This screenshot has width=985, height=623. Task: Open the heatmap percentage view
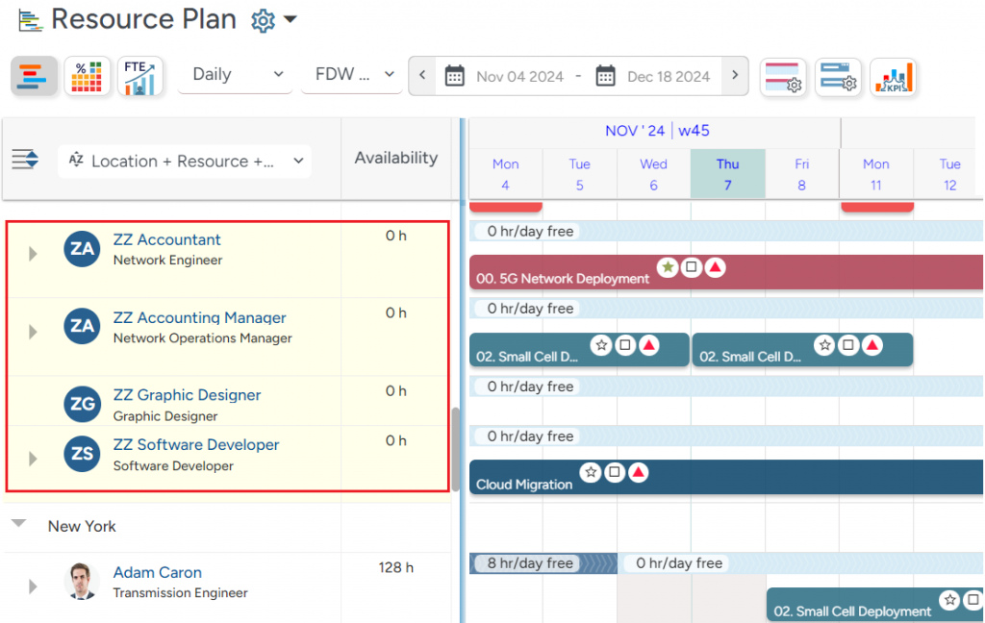click(87, 76)
